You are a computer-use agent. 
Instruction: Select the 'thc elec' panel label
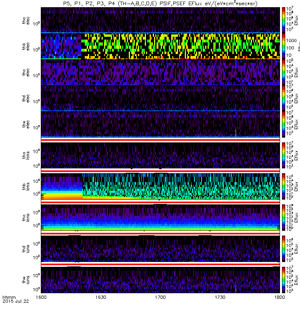[x=26, y=72]
